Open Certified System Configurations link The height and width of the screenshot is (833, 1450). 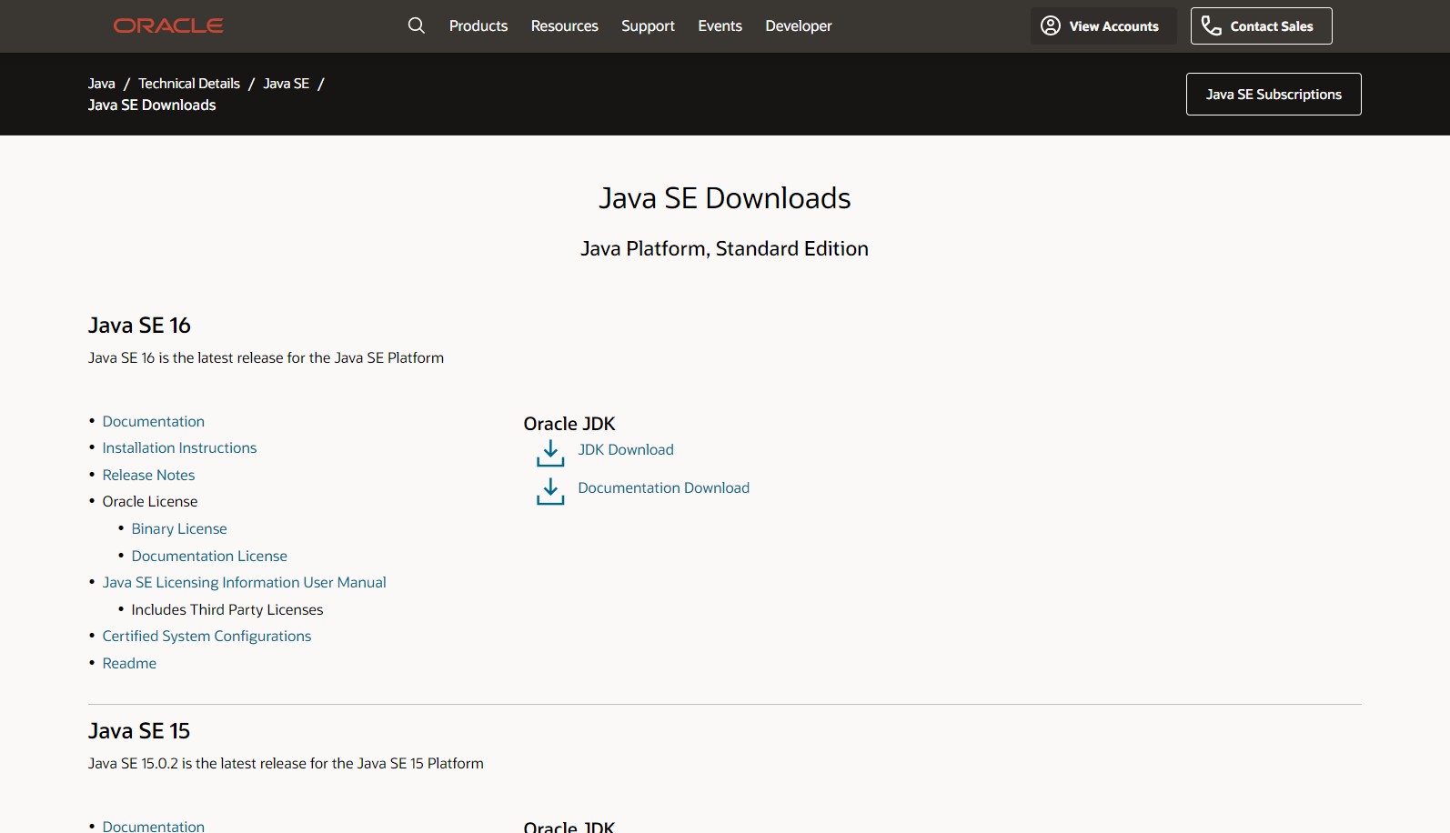click(206, 636)
